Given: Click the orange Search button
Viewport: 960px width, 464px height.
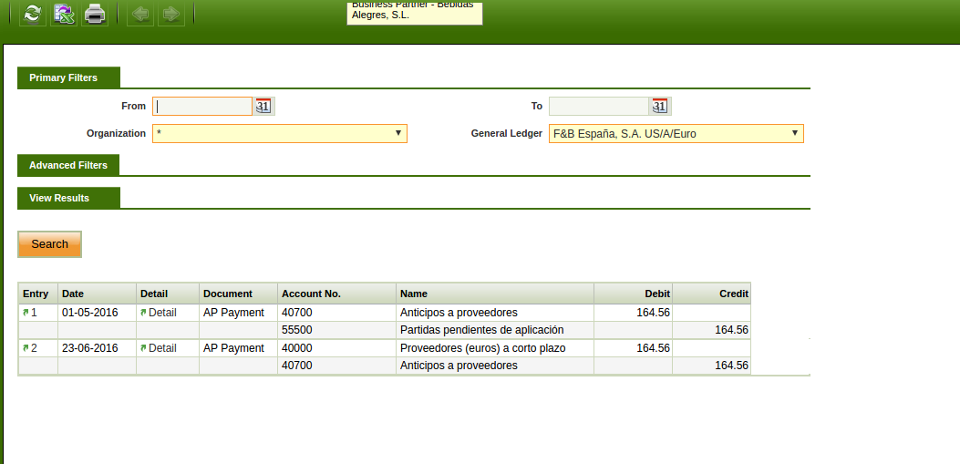Looking at the screenshot, I should click(49, 244).
